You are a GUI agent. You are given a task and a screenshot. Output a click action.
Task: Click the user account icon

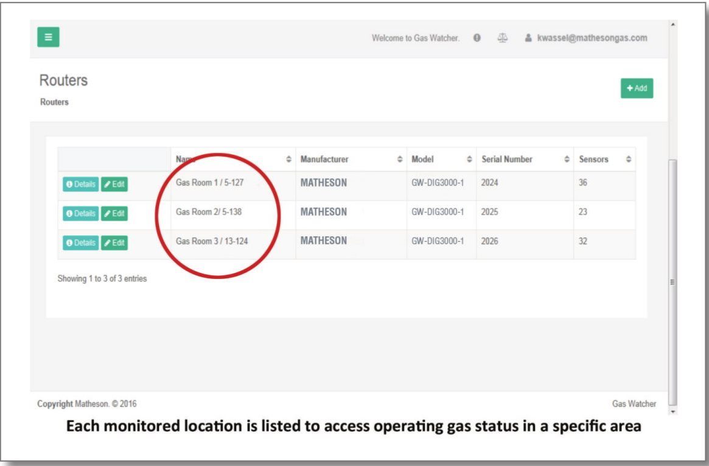click(528, 38)
